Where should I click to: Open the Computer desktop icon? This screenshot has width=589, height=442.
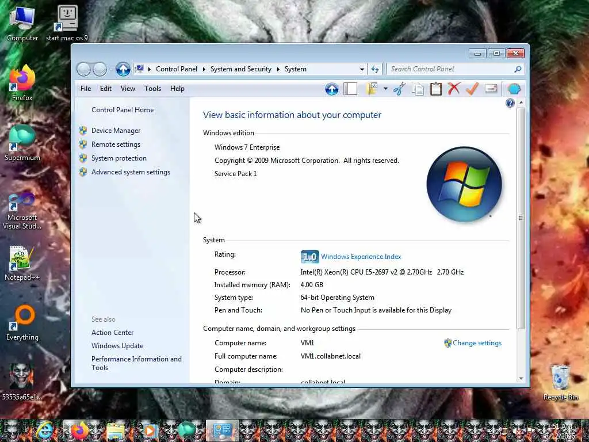[x=22, y=24]
